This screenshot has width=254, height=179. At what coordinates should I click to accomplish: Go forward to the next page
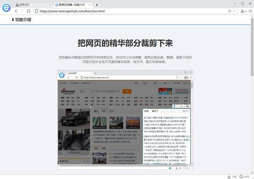point(22,11)
